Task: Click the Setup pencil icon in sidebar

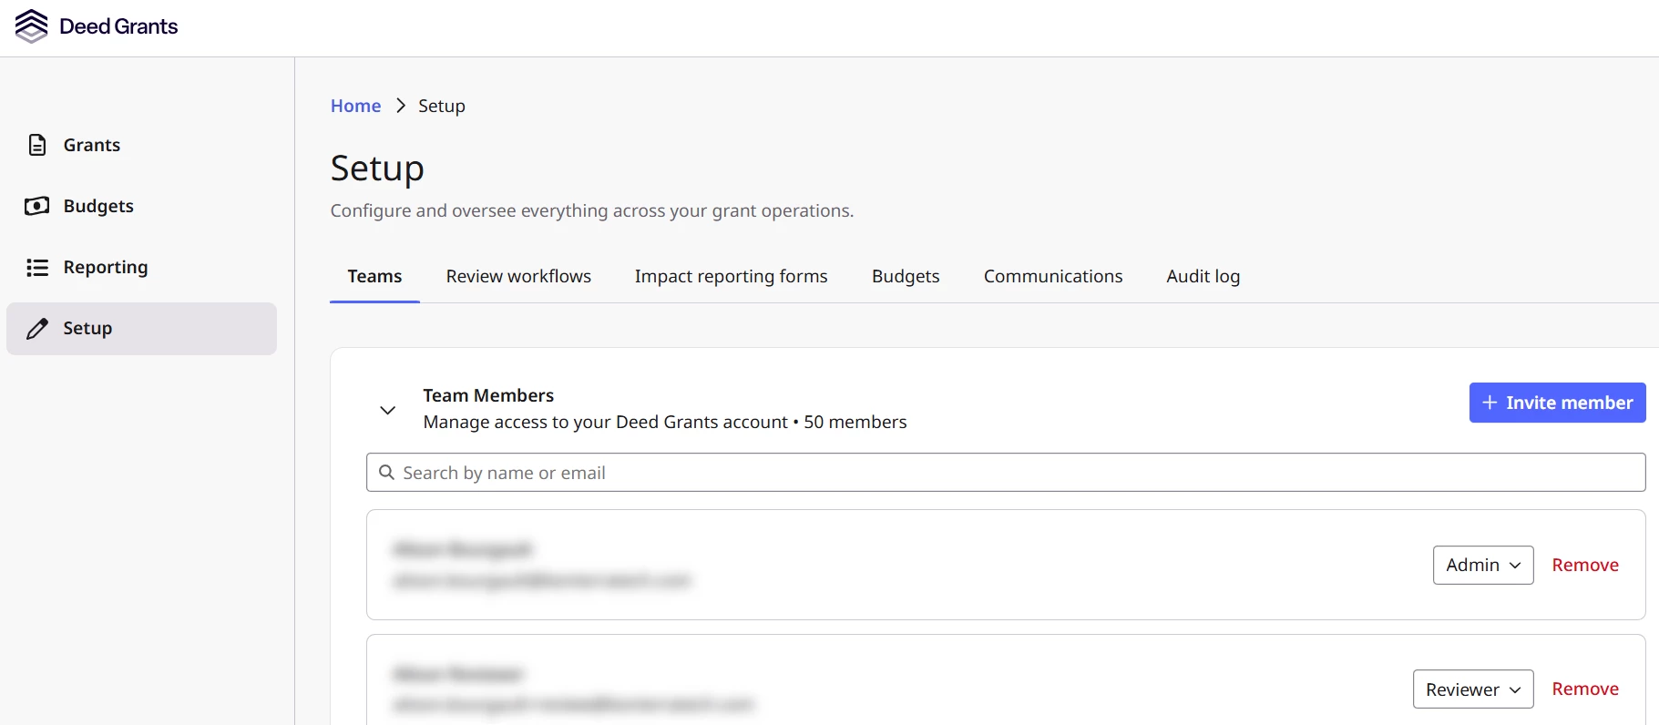Action: pos(37,329)
